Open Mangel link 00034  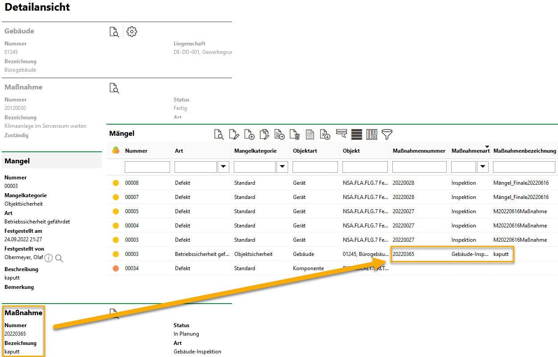(132, 268)
